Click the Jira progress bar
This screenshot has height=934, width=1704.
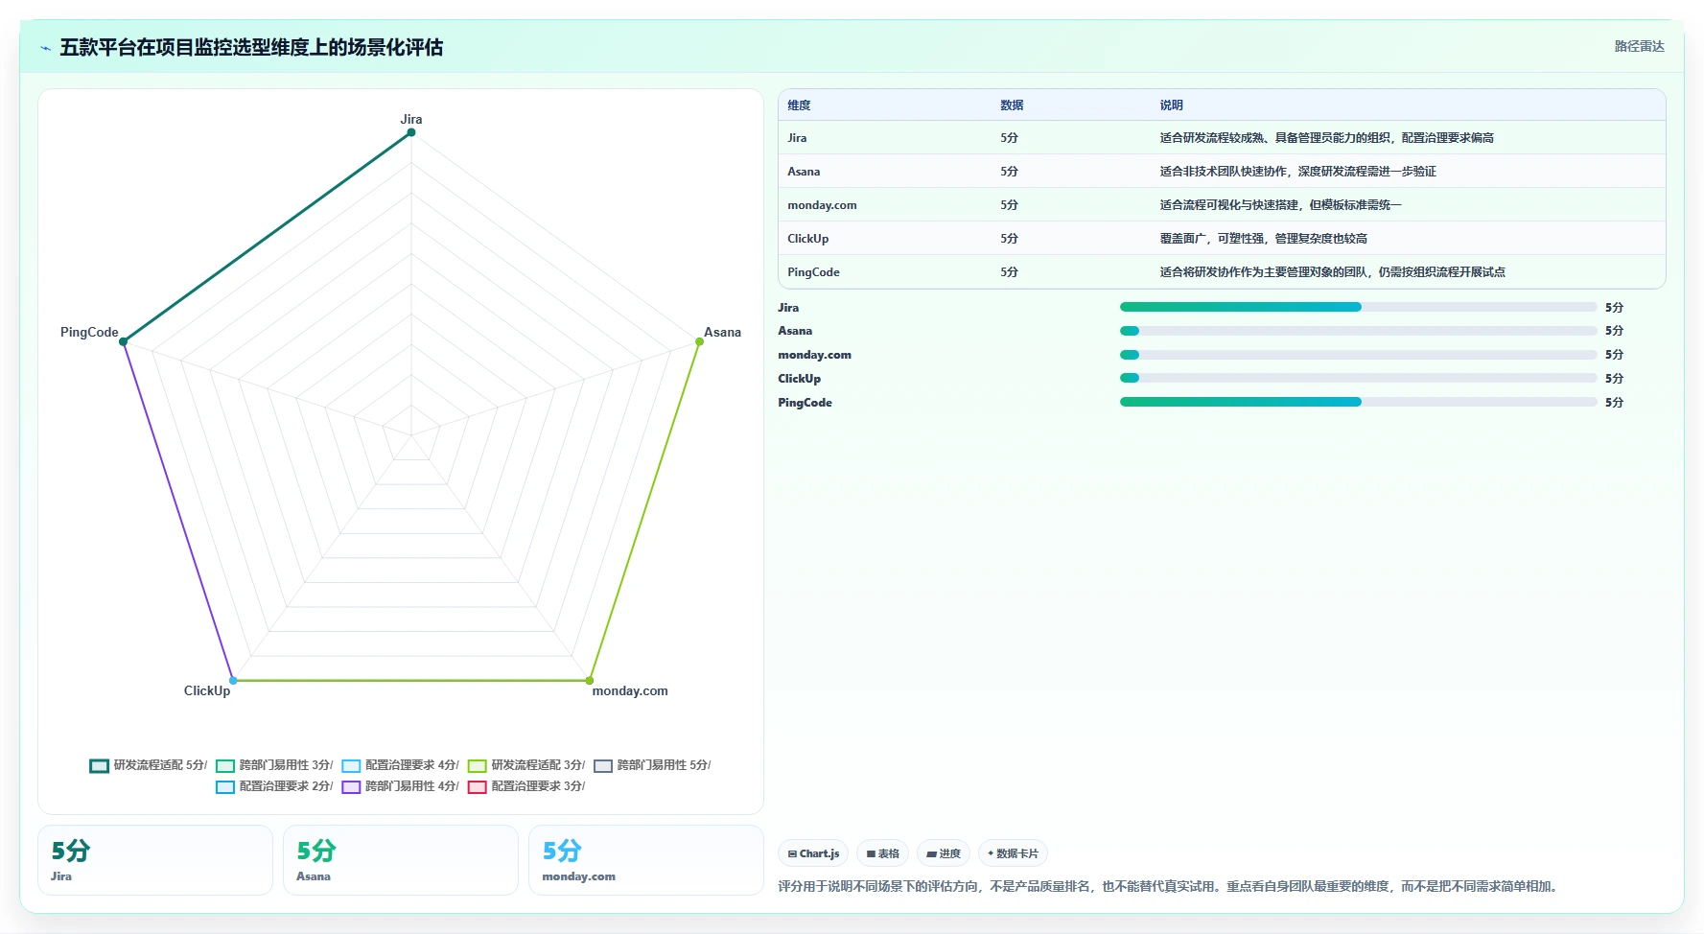coord(1358,307)
